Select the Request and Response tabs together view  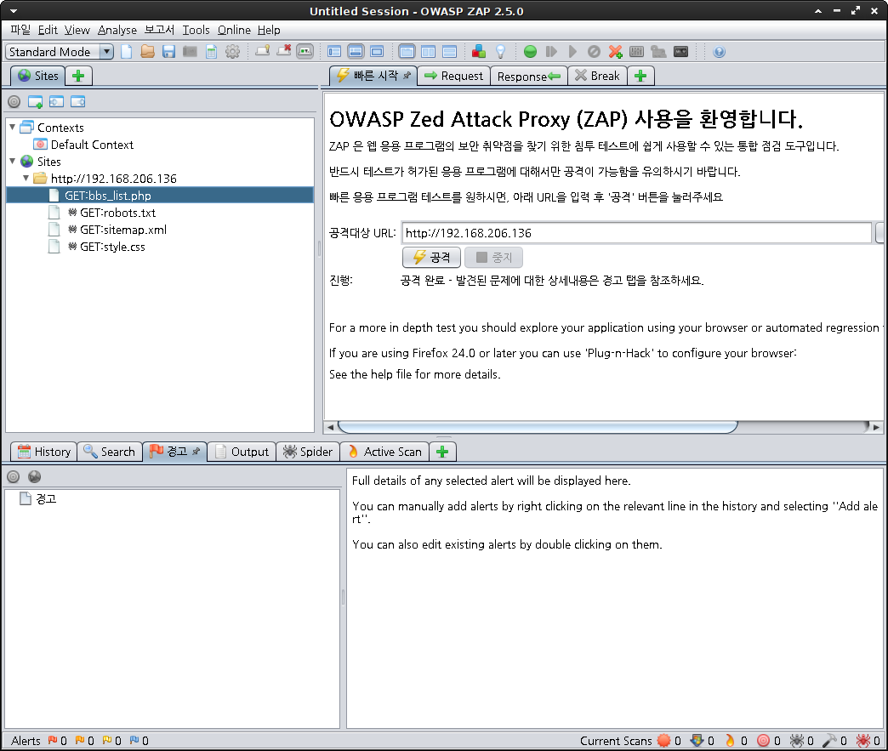pyautogui.click(x=407, y=52)
